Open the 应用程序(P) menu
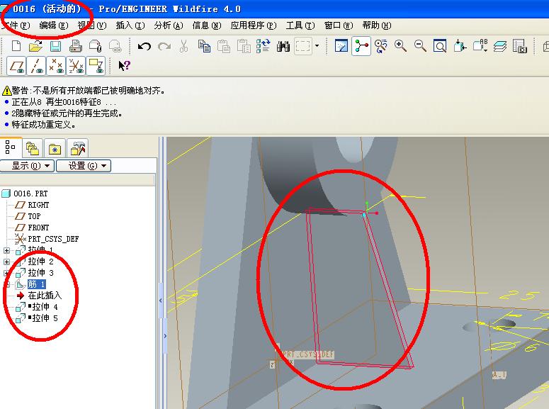Image resolution: width=549 pixels, height=409 pixels. [x=254, y=26]
